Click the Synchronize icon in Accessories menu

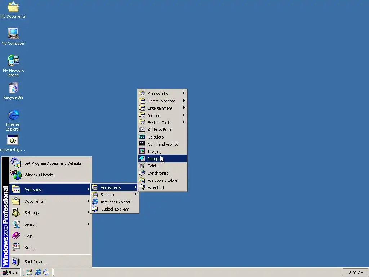(142, 173)
